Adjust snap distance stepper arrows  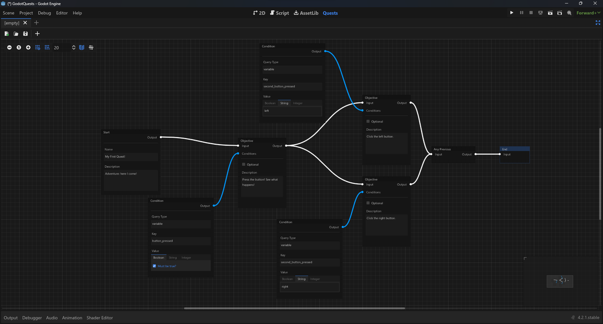(74, 47)
